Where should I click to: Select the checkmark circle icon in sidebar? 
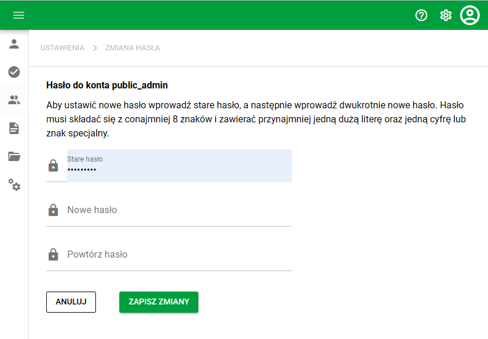pos(14,72)
